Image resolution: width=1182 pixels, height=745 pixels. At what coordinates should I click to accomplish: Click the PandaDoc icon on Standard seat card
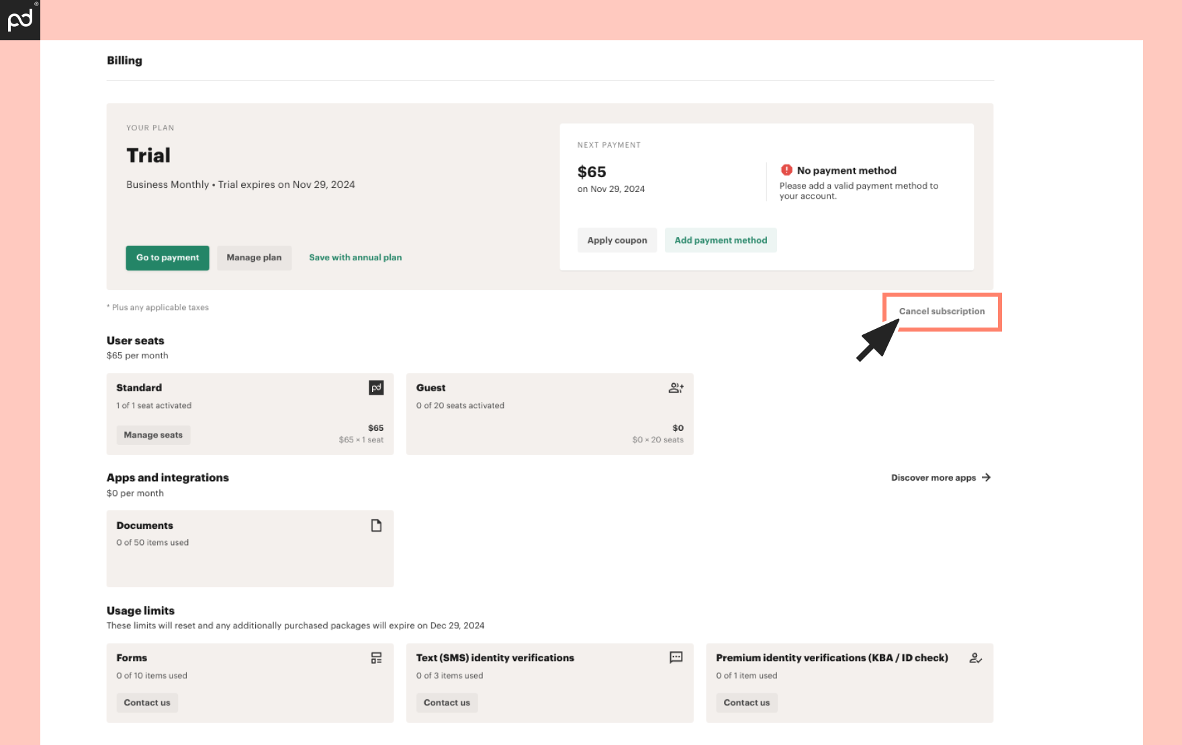tap(376, 388)
